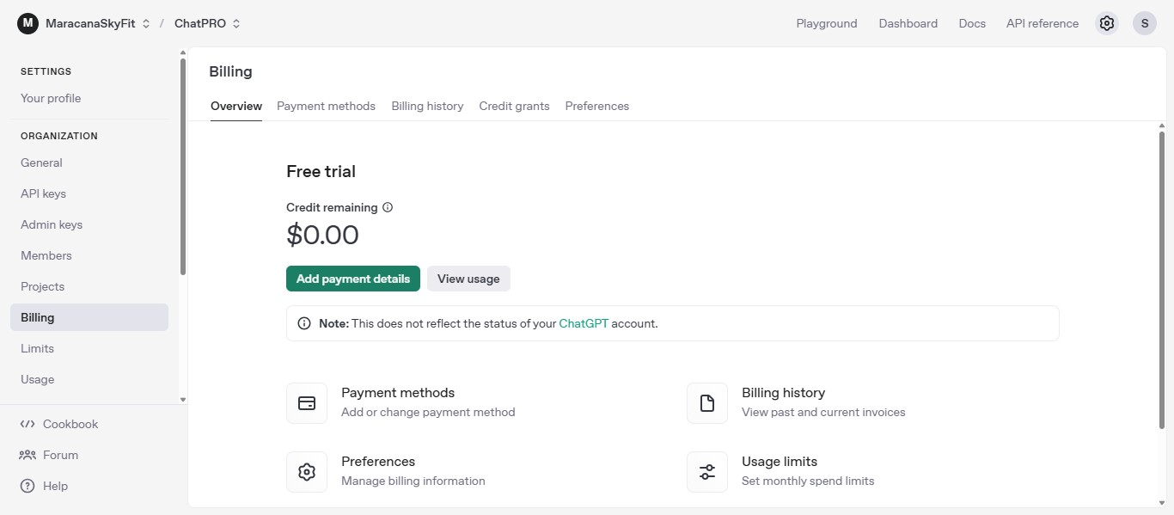Click the Cookbook code icon in sidebar
Image resolution: width=1174 pixels, height=515 pixels.
tap(28, 424)
